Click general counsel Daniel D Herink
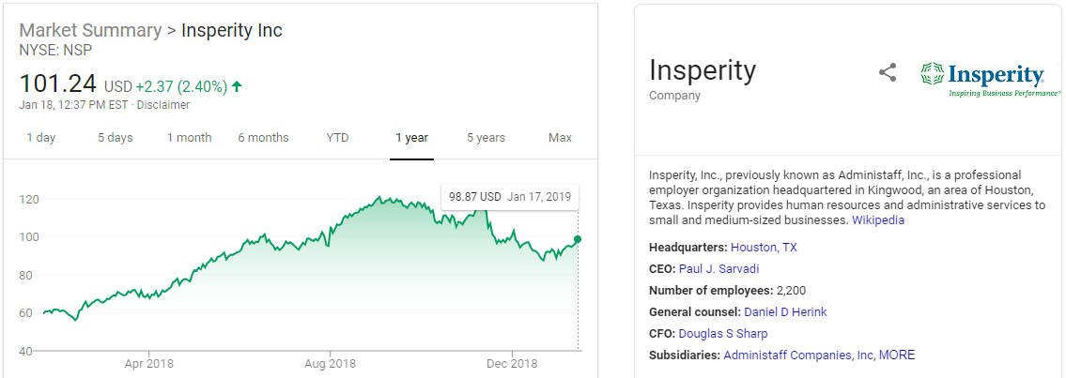Screen dimensions: 1066x378 785,312
